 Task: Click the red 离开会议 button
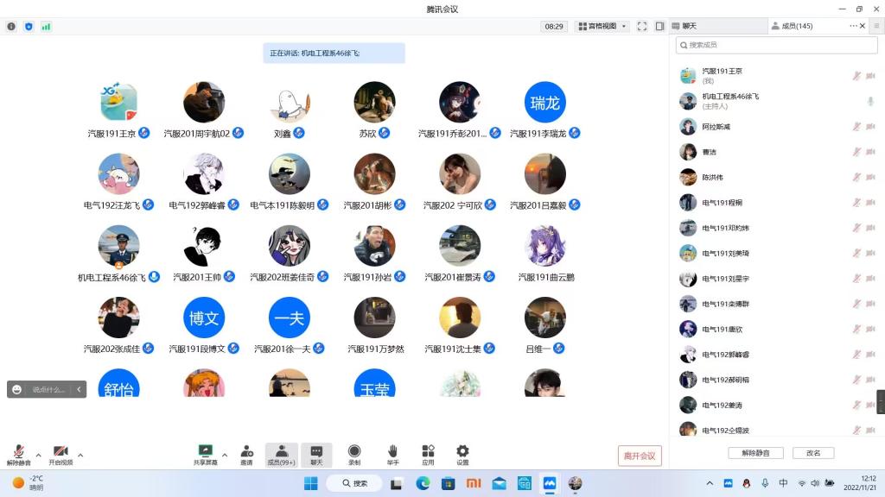(640, 456)
